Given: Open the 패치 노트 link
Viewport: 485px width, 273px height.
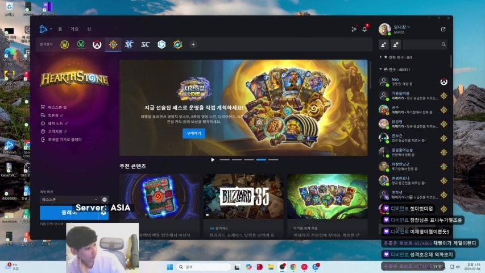Looking at the screenshot, I should click(x=54, y=123).
